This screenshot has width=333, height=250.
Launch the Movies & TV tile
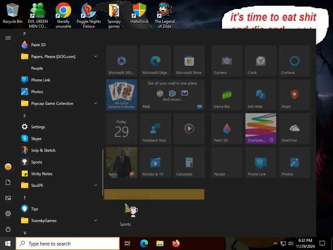click(x=155, y=162)
